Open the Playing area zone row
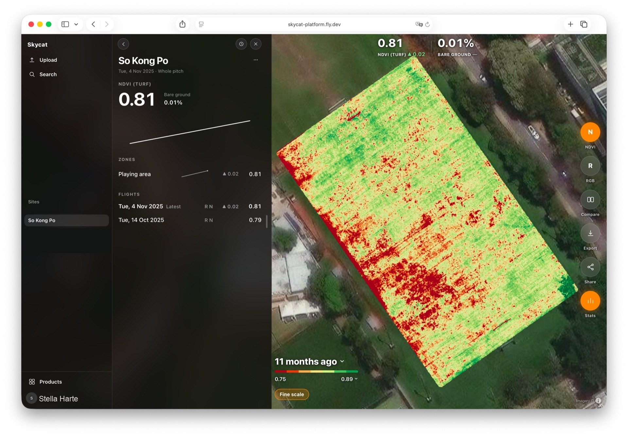Screen dimensions: 628x437 coord(190,174)
